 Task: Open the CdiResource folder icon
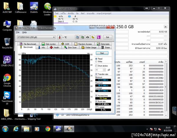pos(21,8)
